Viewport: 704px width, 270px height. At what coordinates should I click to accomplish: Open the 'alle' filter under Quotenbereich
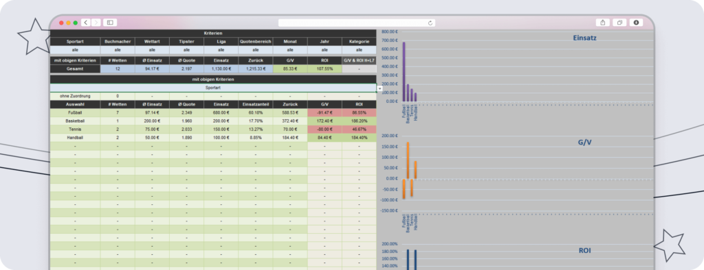256,50
